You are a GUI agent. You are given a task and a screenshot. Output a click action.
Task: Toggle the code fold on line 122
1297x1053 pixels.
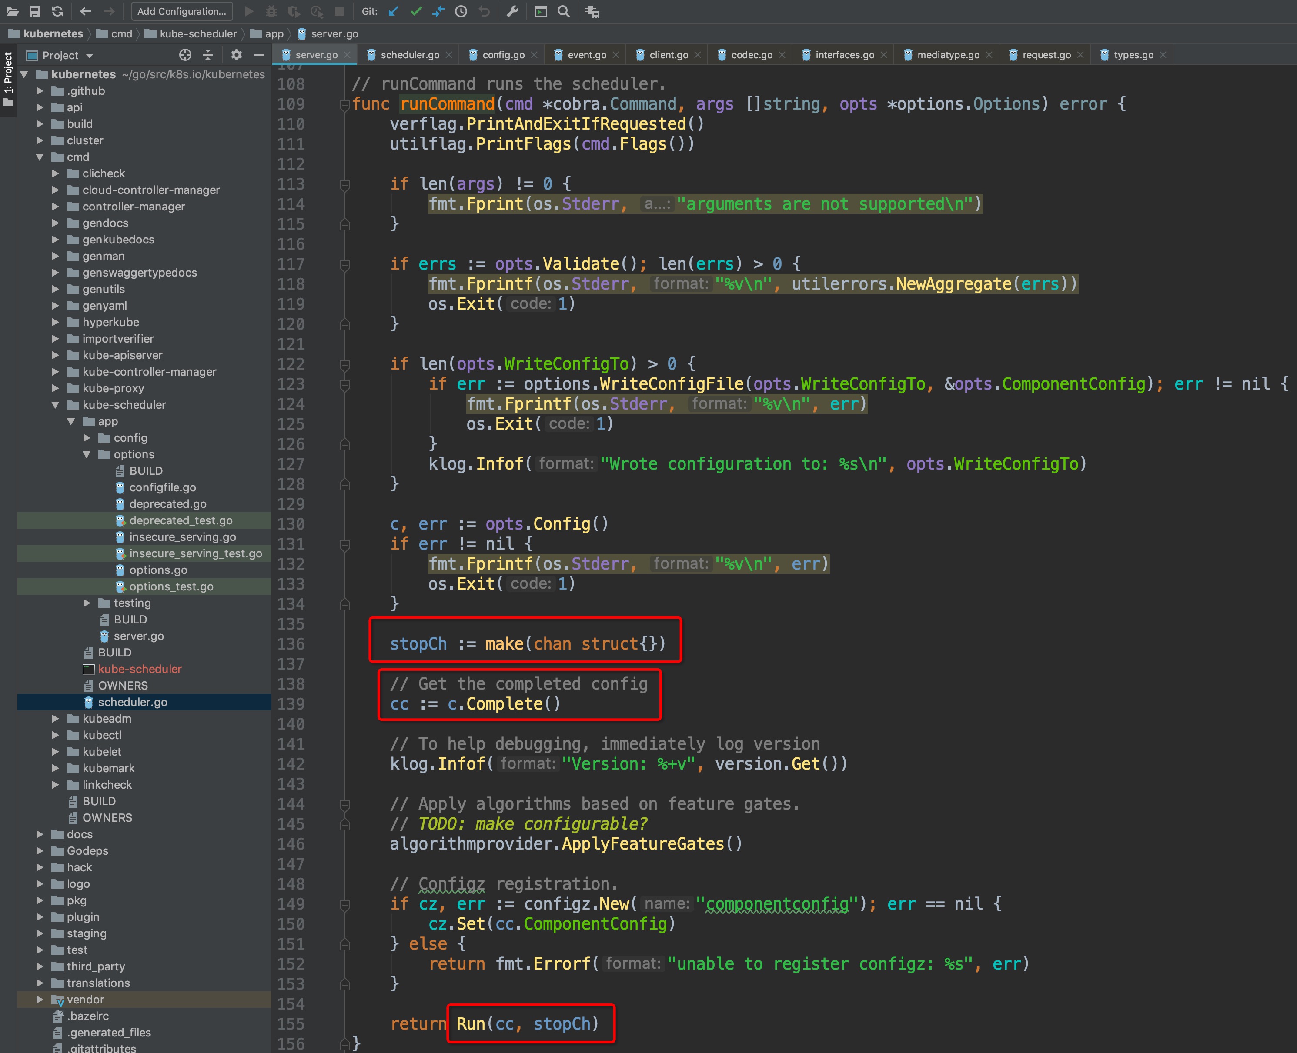coord(344,364)
